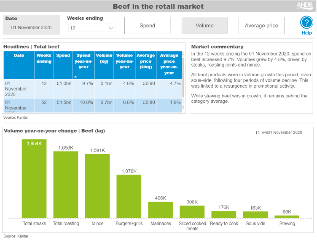Show the Average price view
317x240 pixels.
pos(261,26)
